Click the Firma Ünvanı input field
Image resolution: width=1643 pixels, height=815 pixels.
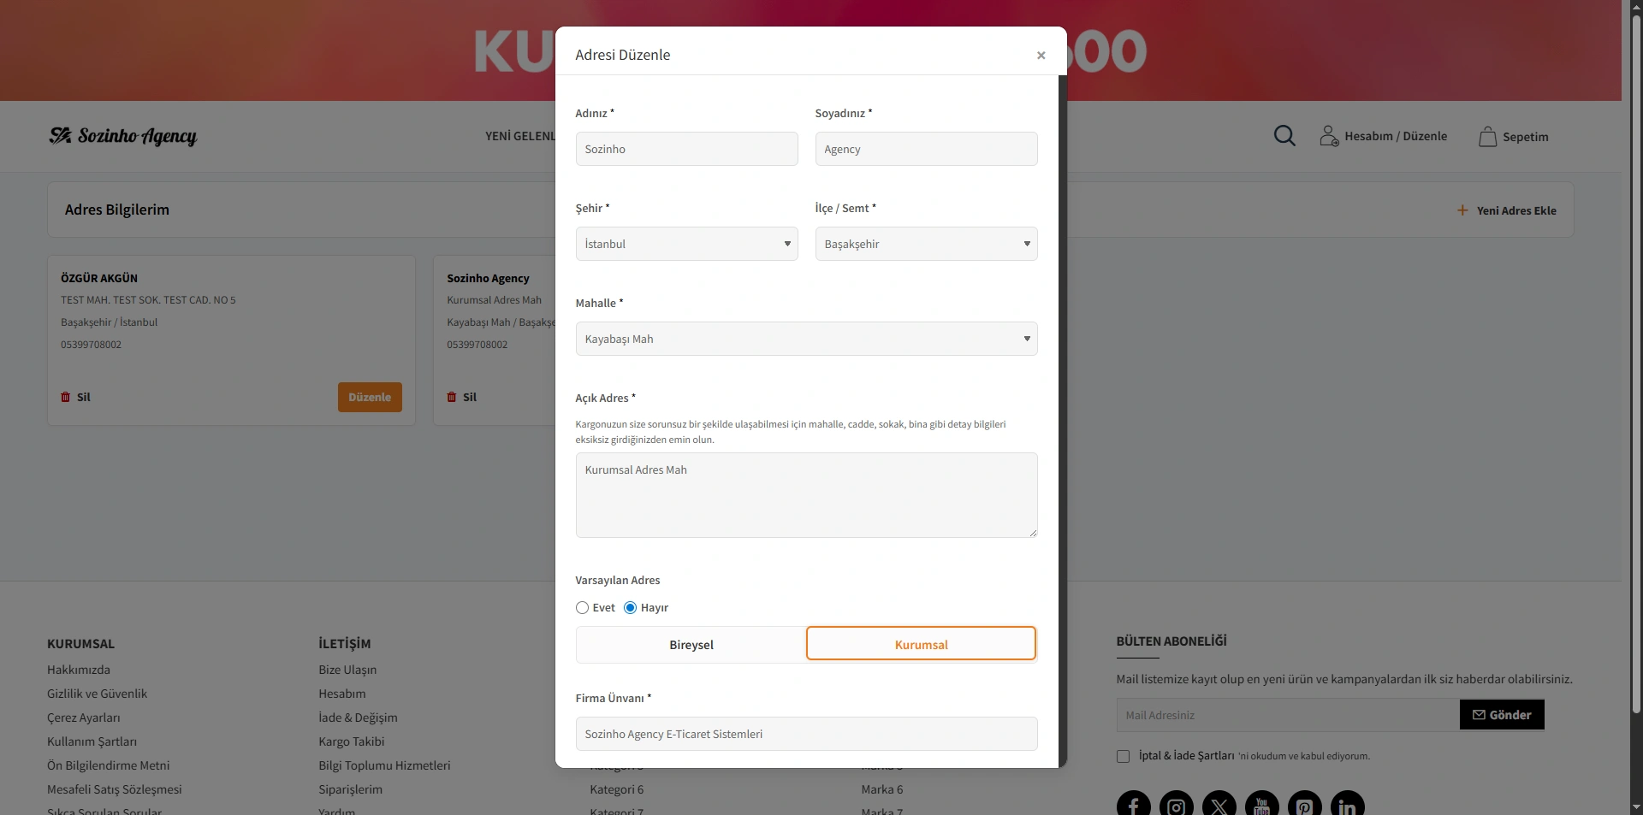(806, 734)
